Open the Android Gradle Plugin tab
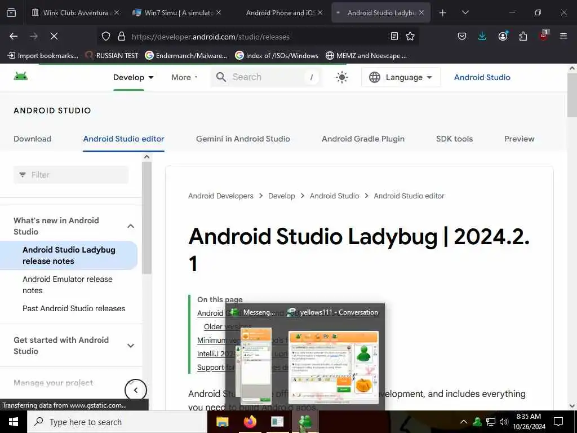 [363, 139]
